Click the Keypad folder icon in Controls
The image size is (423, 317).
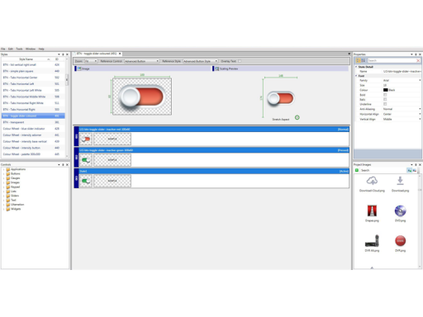coord(8,187)
